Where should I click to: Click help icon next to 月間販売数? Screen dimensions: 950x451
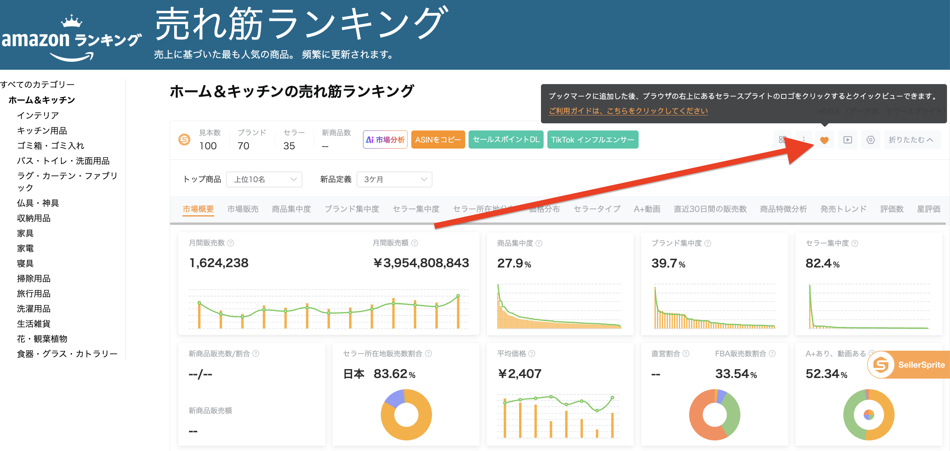[x=231, y=243]
